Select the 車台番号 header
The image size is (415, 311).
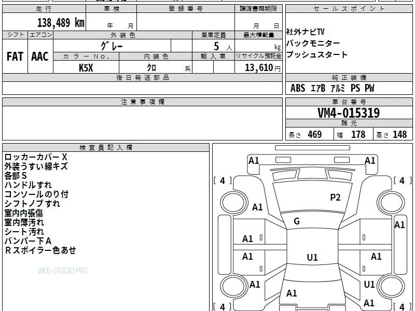tap(349, 102)
